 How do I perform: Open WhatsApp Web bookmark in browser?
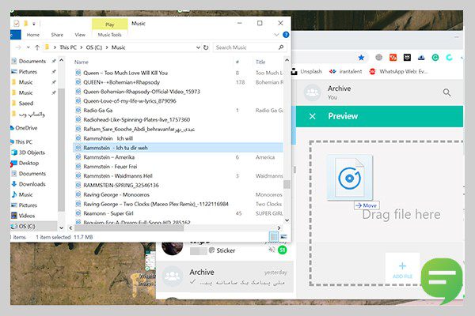[x=398, y=72]
